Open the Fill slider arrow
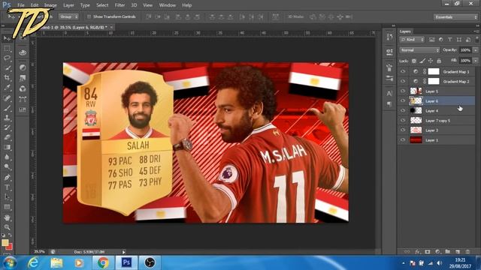The image size is (481, 270). coord(476,61)
